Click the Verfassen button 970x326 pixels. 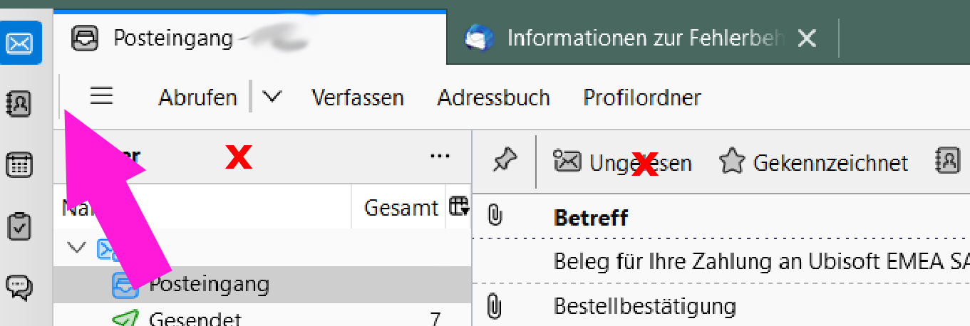pos(358,98)
